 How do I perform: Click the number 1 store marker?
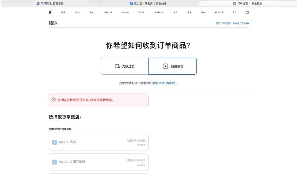click(x=54, y=142)
